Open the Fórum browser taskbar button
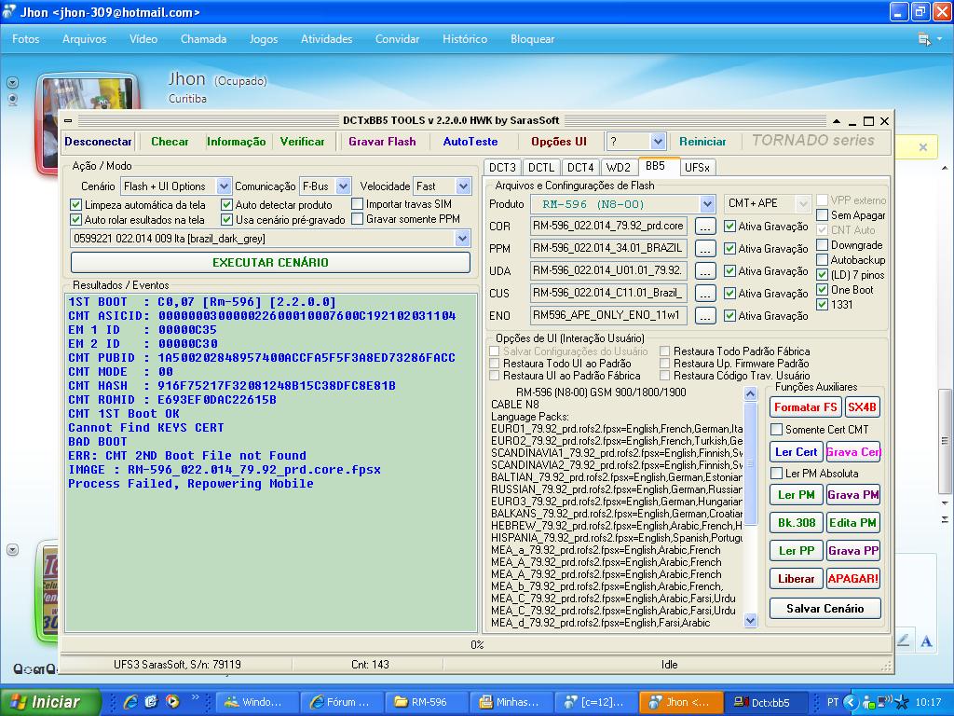Viewport: 954px width, 716px height. 340,702
